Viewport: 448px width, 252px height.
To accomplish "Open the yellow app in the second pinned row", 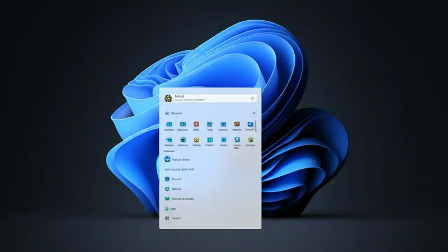I will point(196,140).
